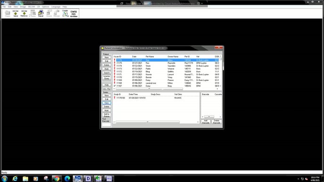Image resolution: width=324 pixels, height=182 pixels.
Task: Select patient row 11170 Bonnie
Action: [166, 78]
